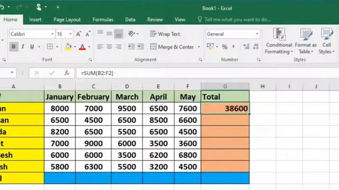Select cell with total 38600
The width and height of the screenshot is (339, 190).
(225, 108)
